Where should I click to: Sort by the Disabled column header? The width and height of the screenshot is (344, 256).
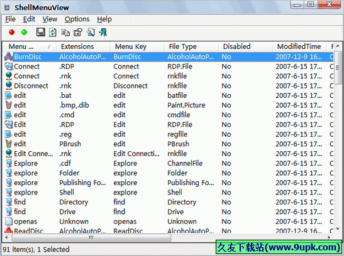pos(245,46)
